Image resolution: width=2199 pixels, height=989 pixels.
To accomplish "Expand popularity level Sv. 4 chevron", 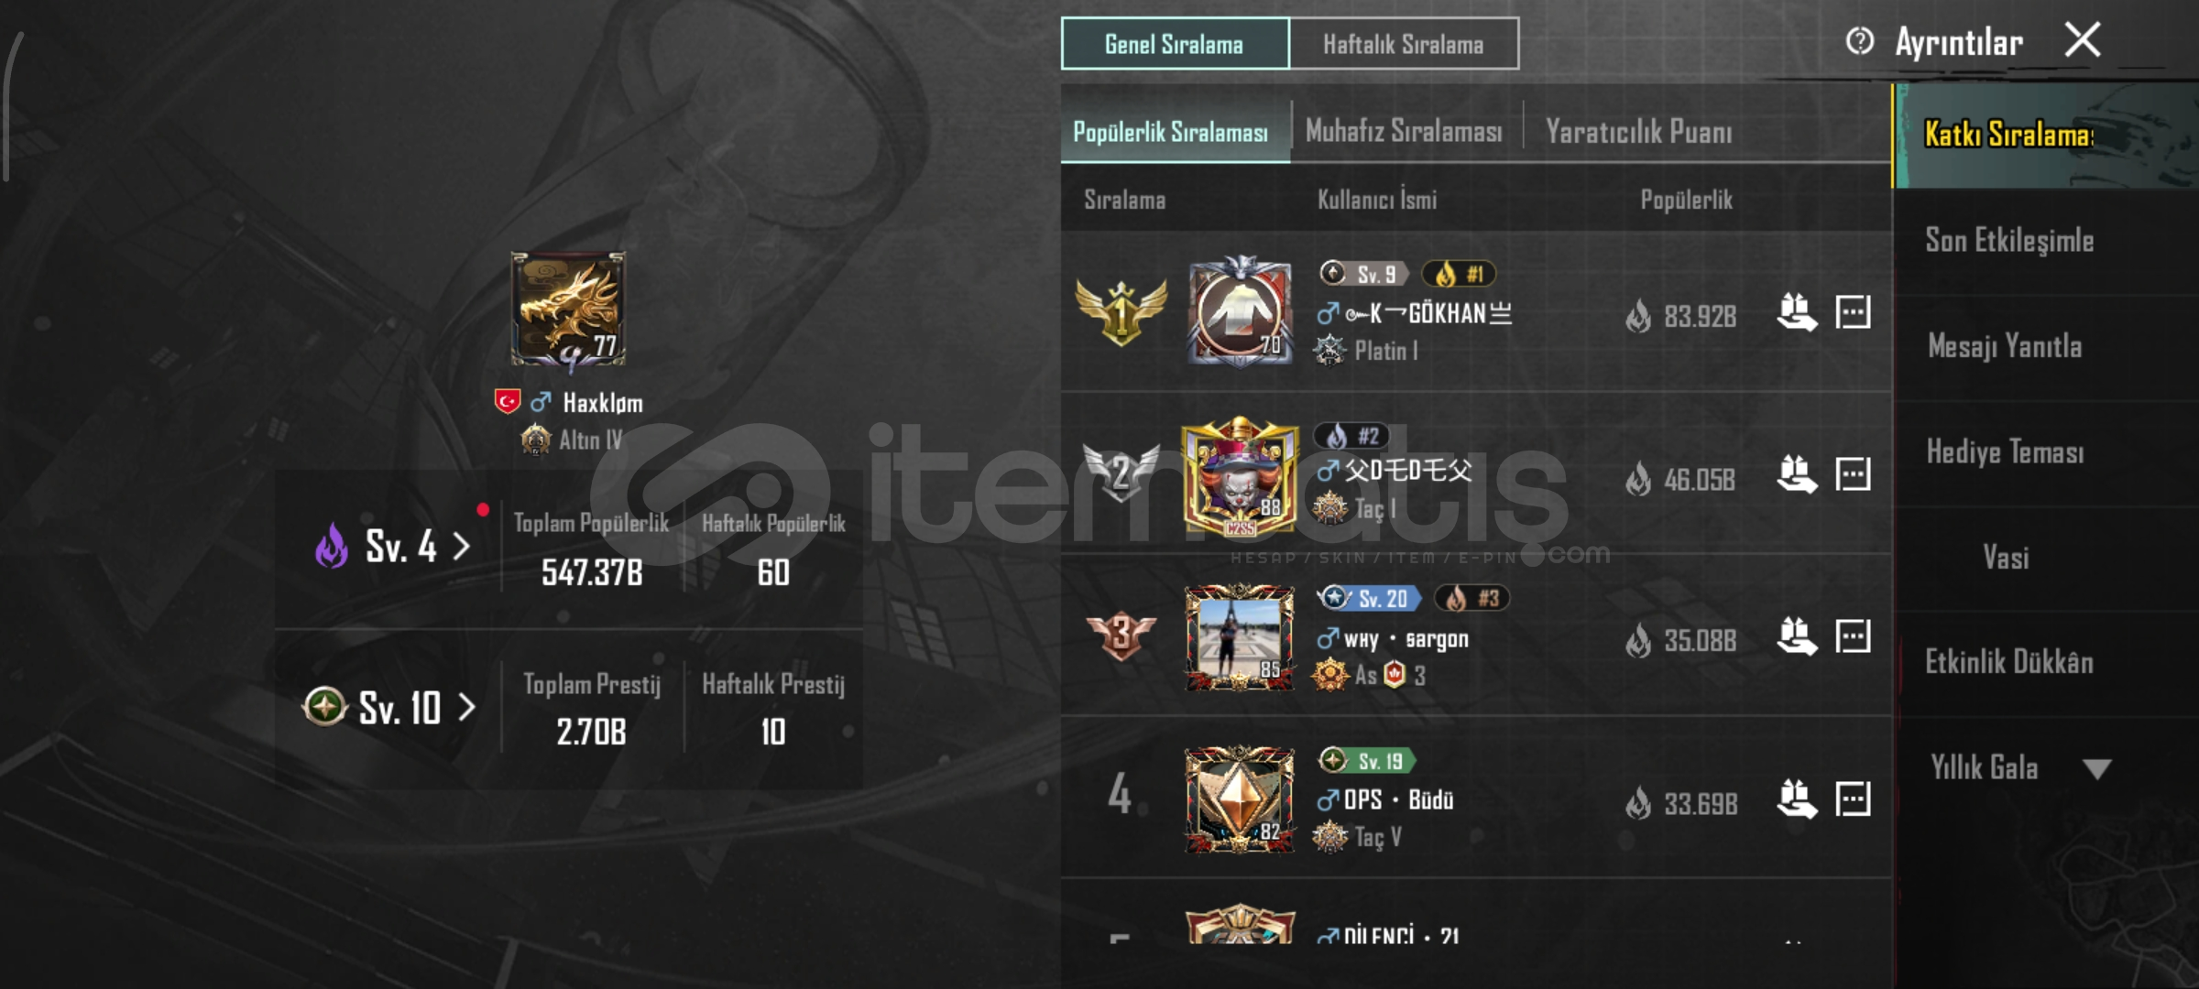I will pos(462,547).
